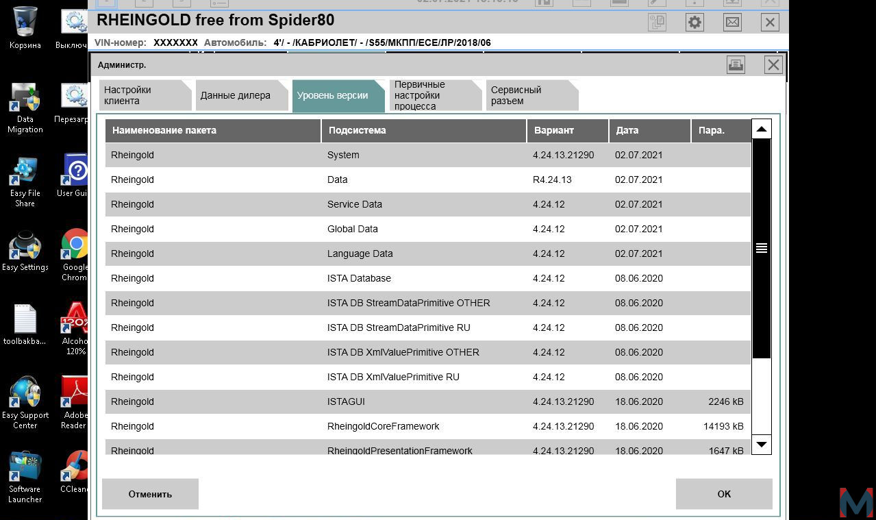Viewport: 876px width, 520px height.
Task: Open the settings gear in RHEINGOLD header
Action: (x=694, y=22)
